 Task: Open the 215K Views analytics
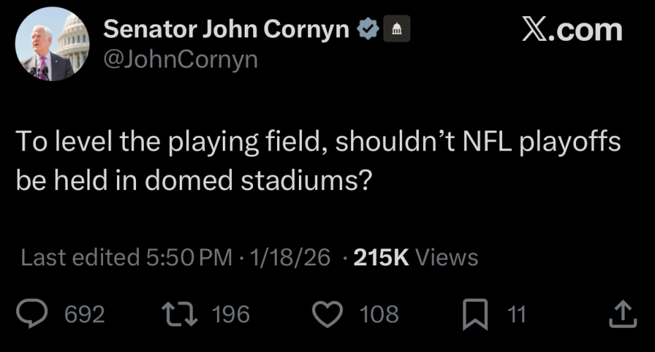[x=415, y=258]
